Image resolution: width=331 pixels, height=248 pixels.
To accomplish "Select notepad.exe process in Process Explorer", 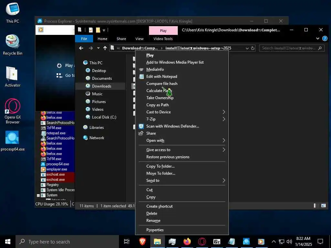I will tap(56, 133).
